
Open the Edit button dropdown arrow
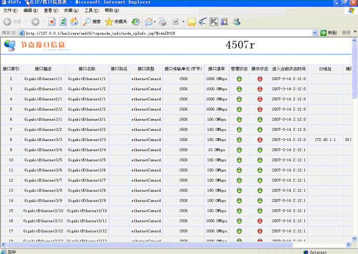coord(183,22)
